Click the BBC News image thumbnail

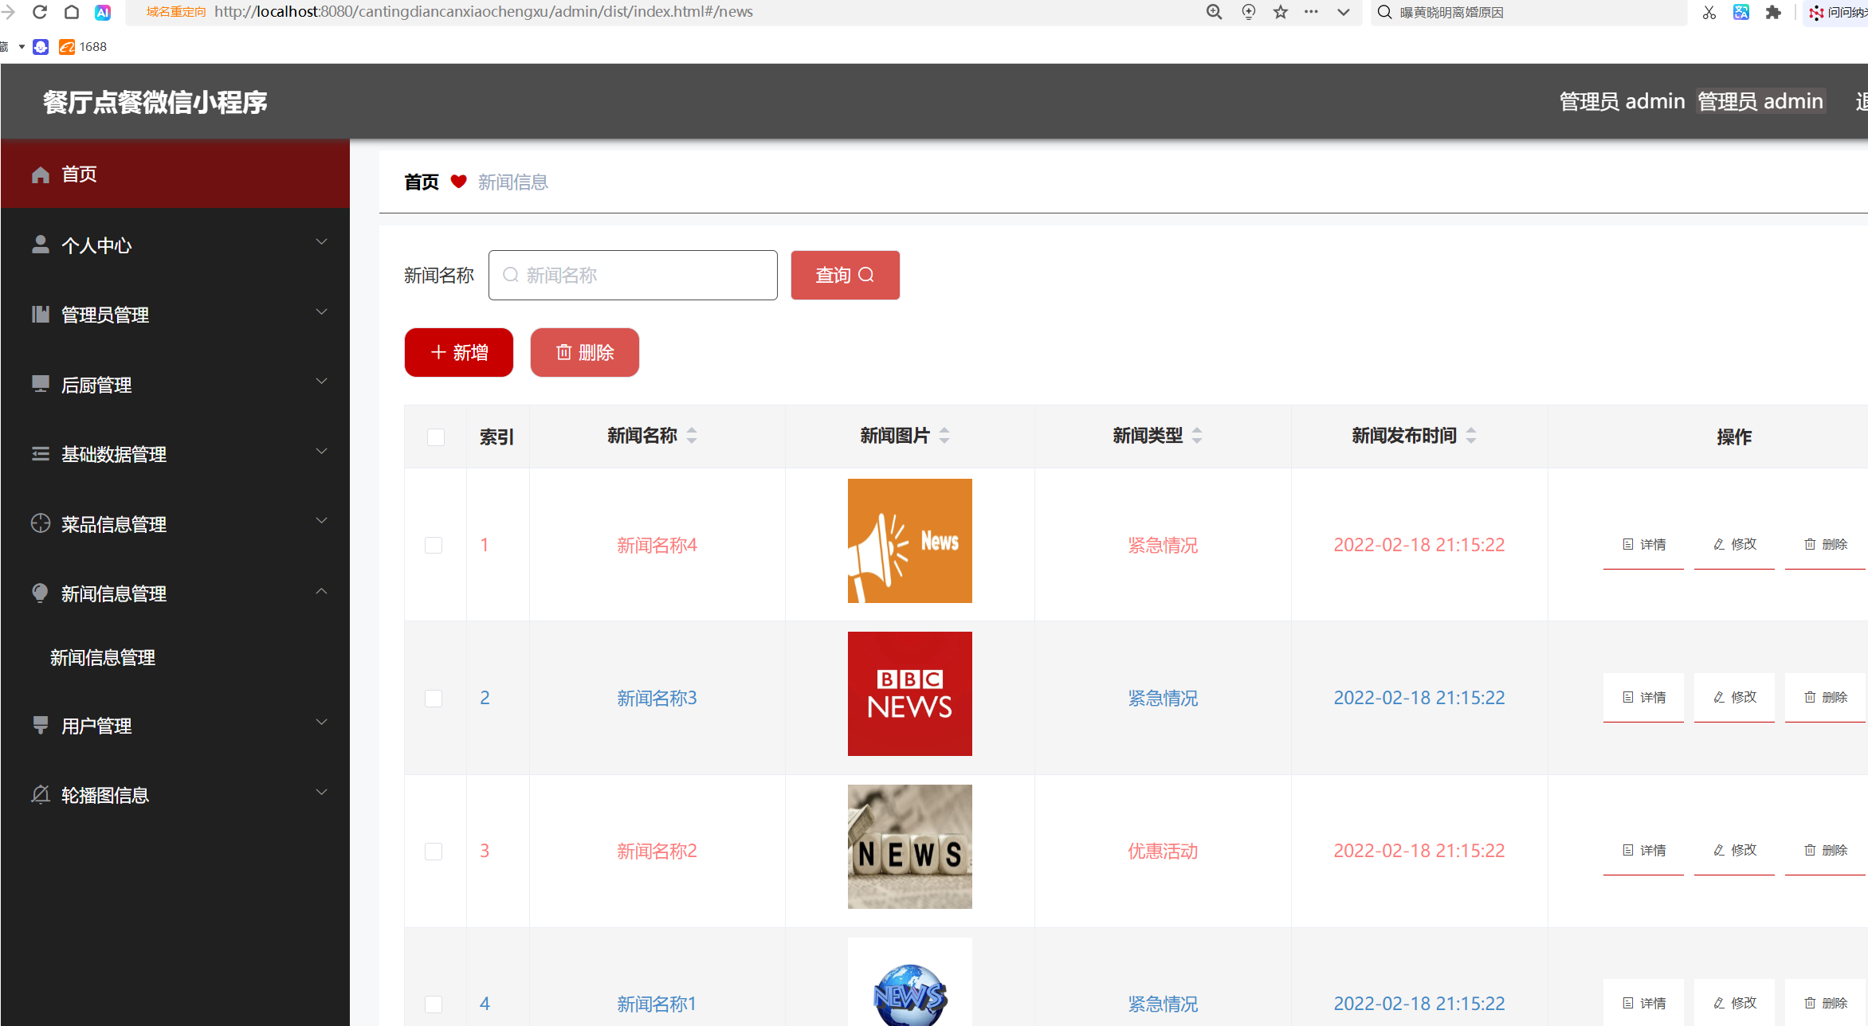pos(909,693)
